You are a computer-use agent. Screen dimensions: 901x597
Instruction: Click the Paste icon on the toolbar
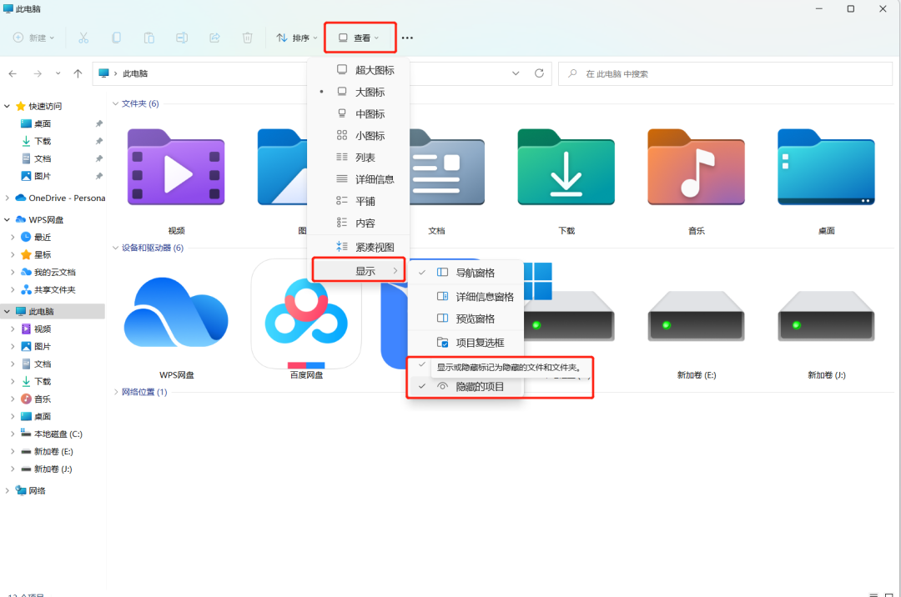[148, 38]
